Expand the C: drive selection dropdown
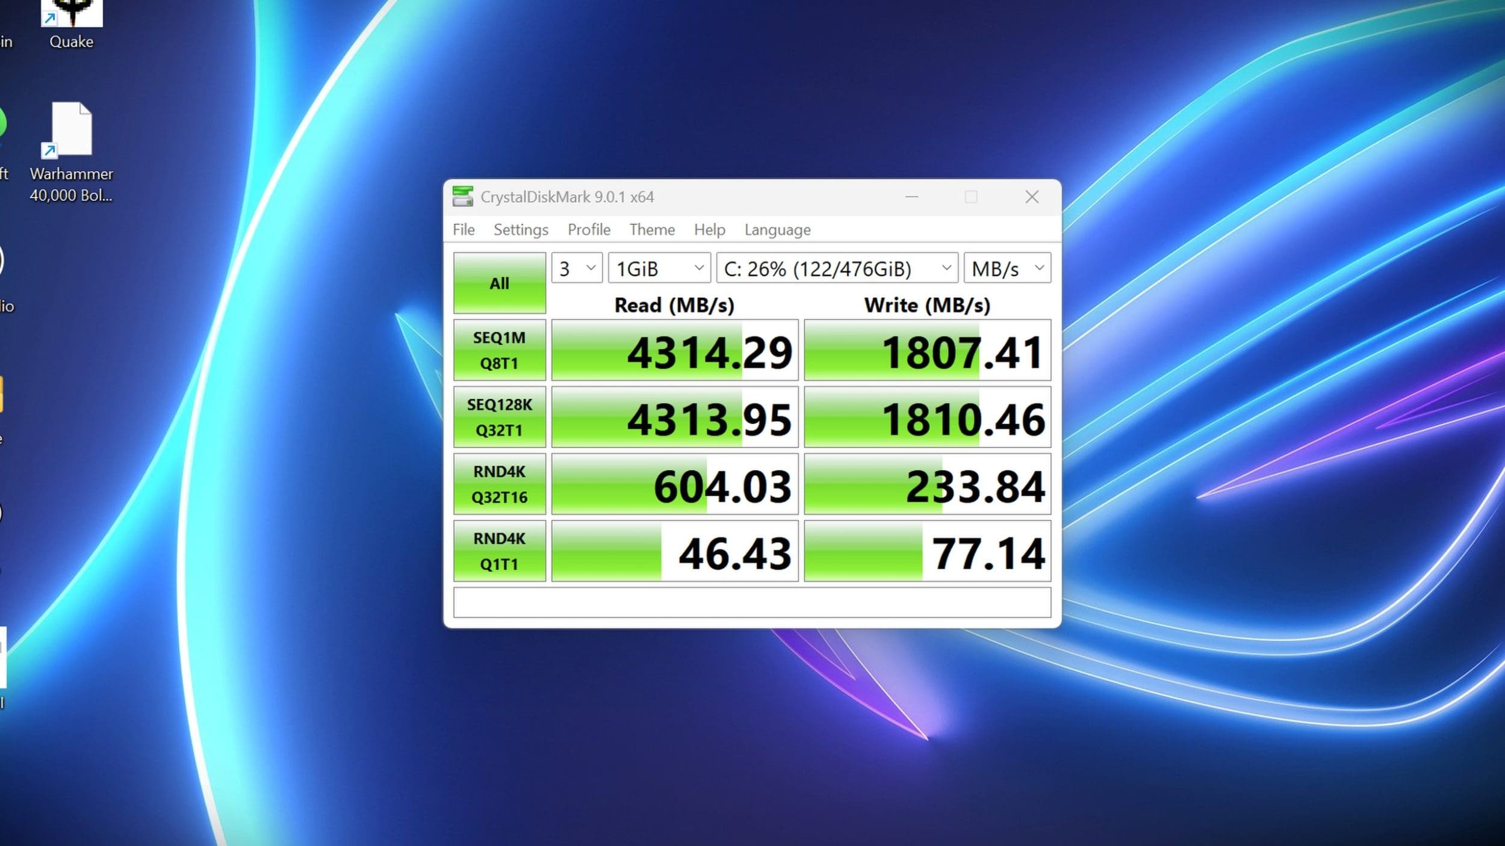The image size is (1505, 846). [837, 268]
